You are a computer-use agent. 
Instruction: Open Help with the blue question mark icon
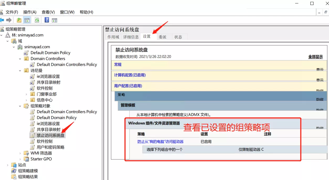[47, 20]
